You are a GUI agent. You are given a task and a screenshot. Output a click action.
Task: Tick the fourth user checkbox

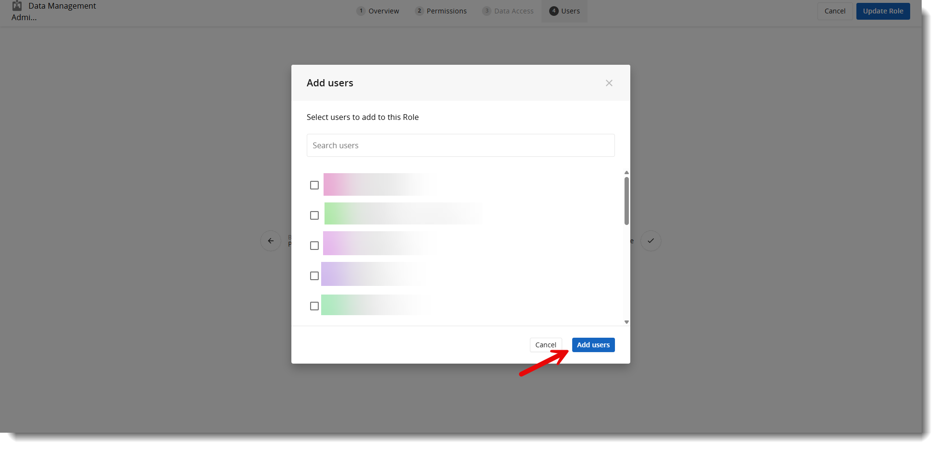point(314,276)
